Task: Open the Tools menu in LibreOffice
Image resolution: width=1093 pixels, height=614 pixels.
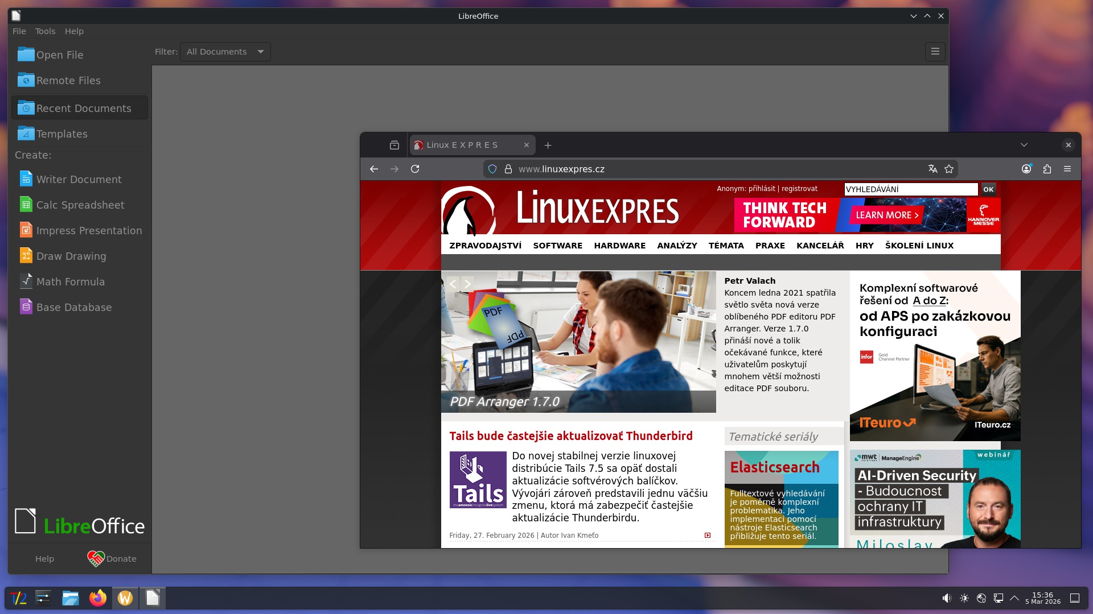Action: pyautogui.click(x=45, y=31)
